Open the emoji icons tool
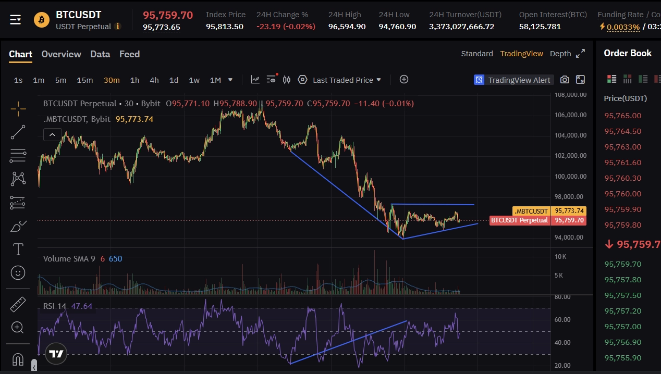661x374 pixels. tap(18, 272)
